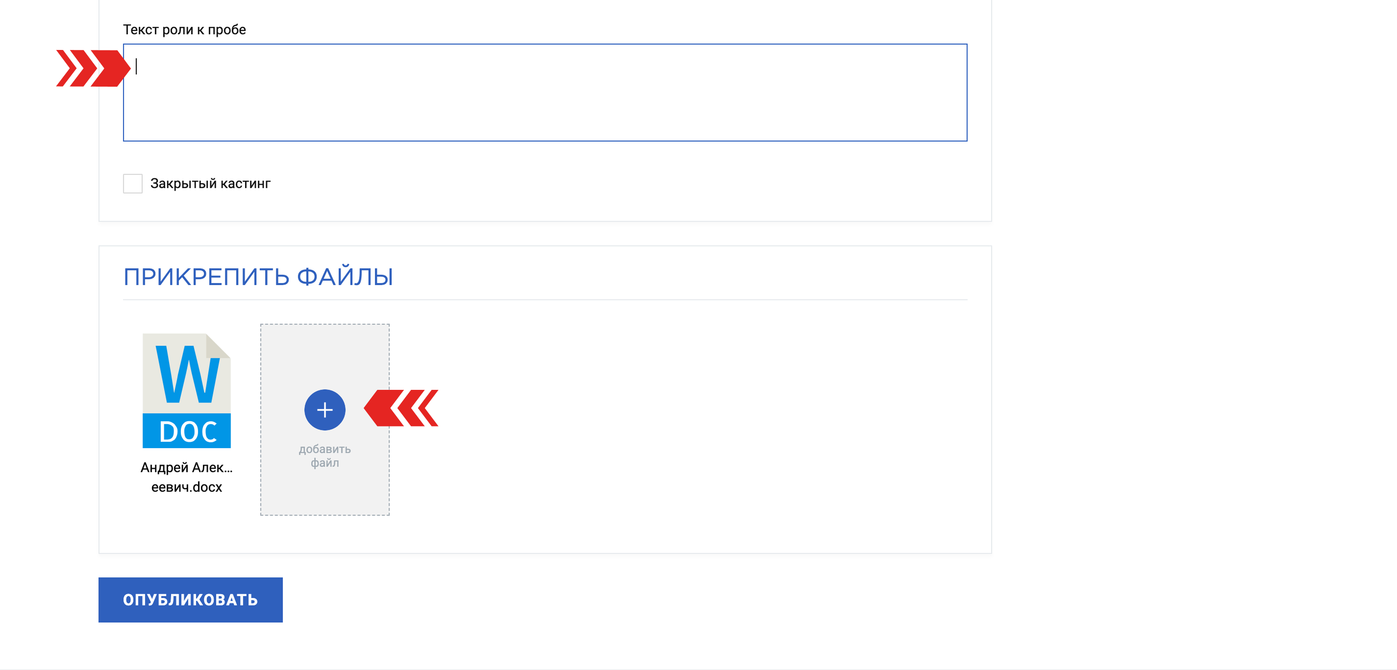The image size is (1397, 670).
Task: Click the blinking cursor inside the text area
Action: tap(136, 66)
